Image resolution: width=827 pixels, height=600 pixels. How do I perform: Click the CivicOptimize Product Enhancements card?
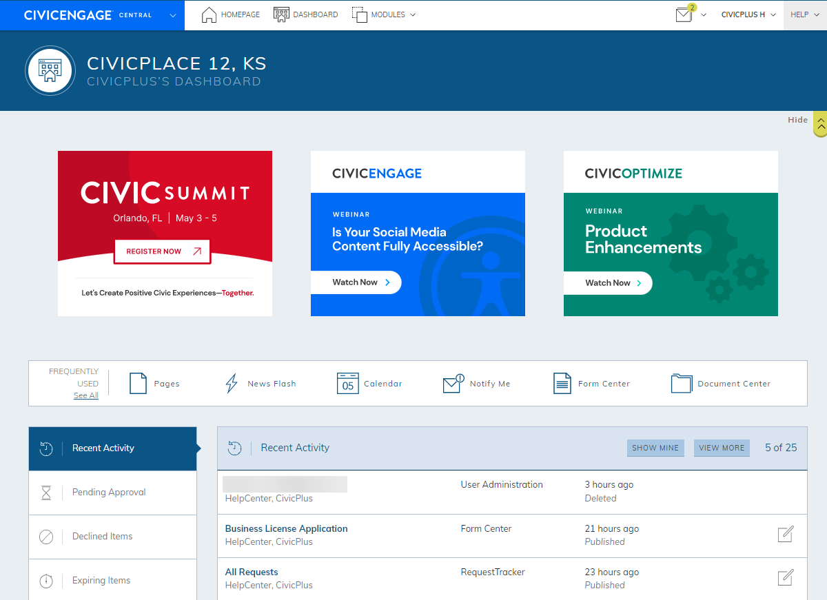[671, 234]
